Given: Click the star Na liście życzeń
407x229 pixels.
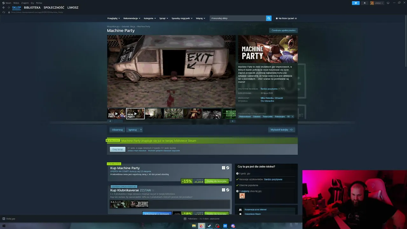Looking at the screenshot, I should (x=286, y=18).
